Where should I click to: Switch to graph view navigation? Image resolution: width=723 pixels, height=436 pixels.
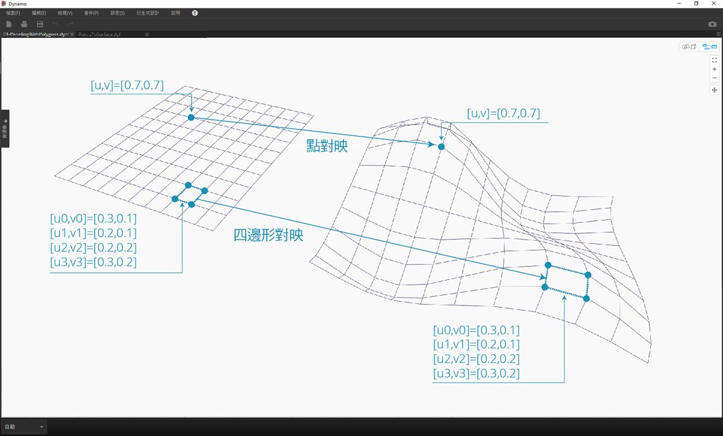709,46
